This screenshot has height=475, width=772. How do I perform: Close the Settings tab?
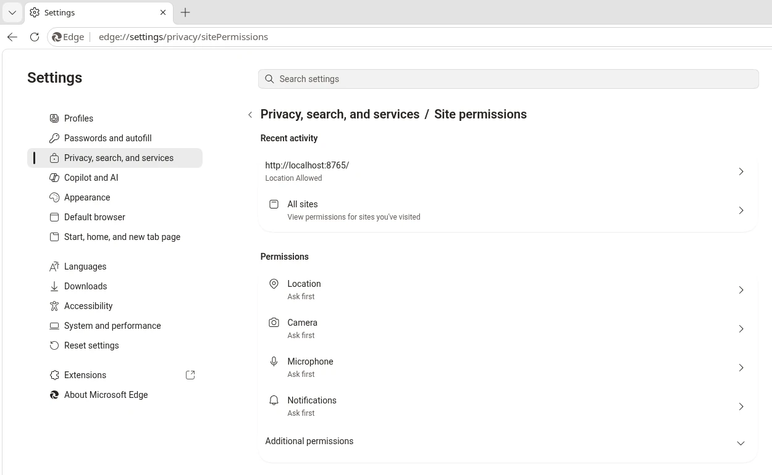click(163, 12)
